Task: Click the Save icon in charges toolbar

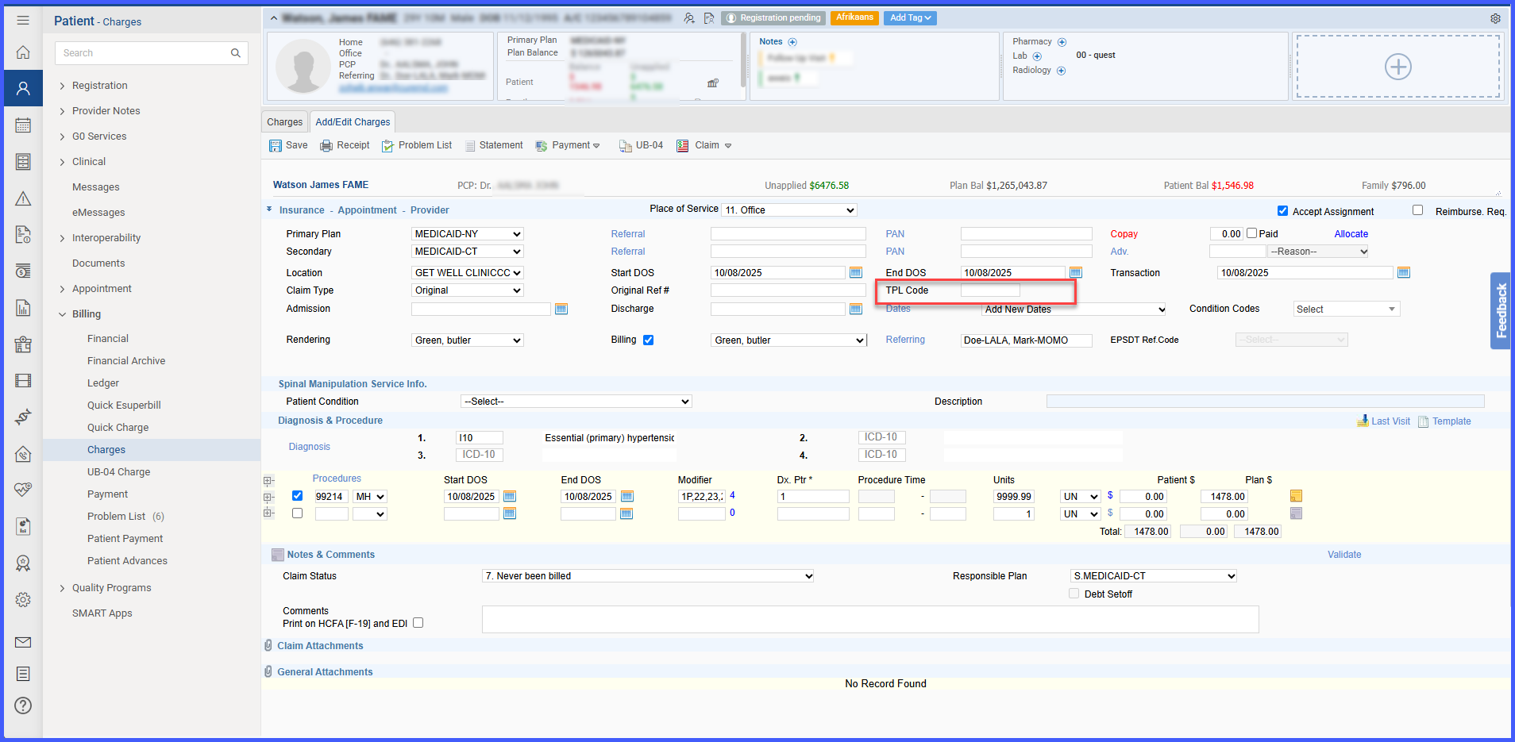Action: [276, 146]
